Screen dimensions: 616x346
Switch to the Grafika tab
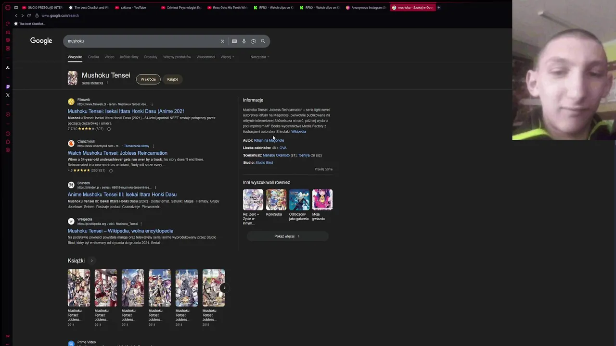point(93,57)
